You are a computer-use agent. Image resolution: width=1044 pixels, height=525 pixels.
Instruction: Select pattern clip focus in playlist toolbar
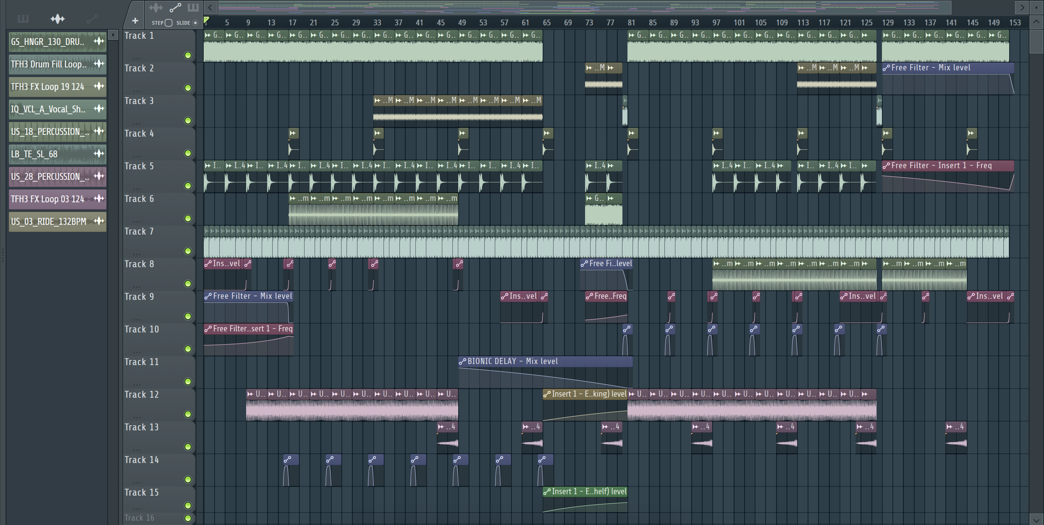pos(193,7)
